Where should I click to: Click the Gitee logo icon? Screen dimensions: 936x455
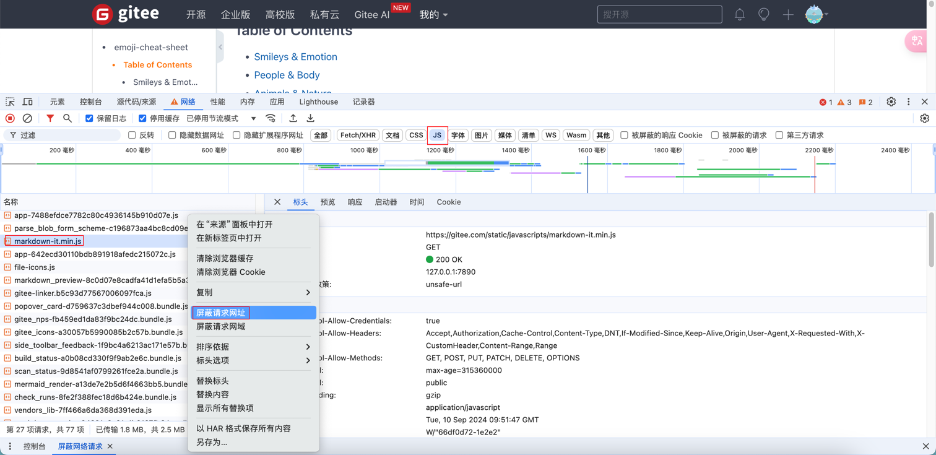102,14
